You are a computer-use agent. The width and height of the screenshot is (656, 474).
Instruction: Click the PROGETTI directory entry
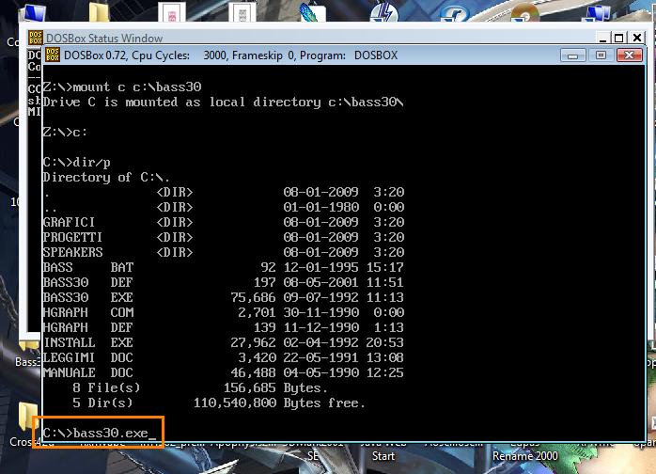click(224, 237)
